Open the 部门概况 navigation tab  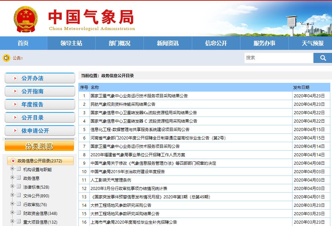(x=120, y=43)
